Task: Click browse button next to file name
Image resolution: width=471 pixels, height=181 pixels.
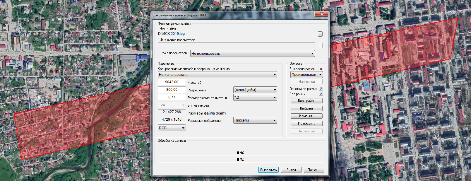Action: coord(320,34)
